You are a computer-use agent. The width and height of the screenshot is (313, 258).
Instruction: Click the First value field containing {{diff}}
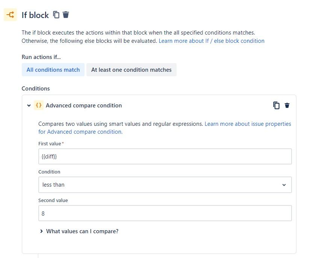click(x=165, y=157)
